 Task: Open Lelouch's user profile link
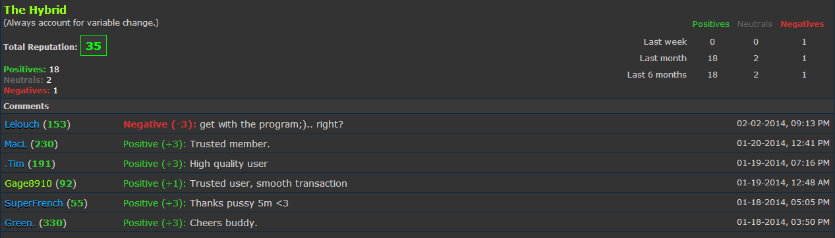[22, 124]
